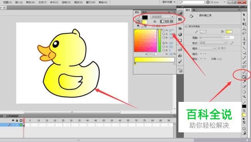Select the Subselection tool
Screen dimensions: 251x142
pyautogui.click(x=244, y=19)
